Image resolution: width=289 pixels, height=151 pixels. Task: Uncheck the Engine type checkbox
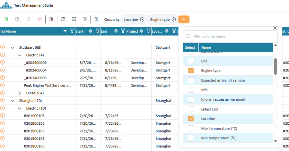tap(191, 71)
